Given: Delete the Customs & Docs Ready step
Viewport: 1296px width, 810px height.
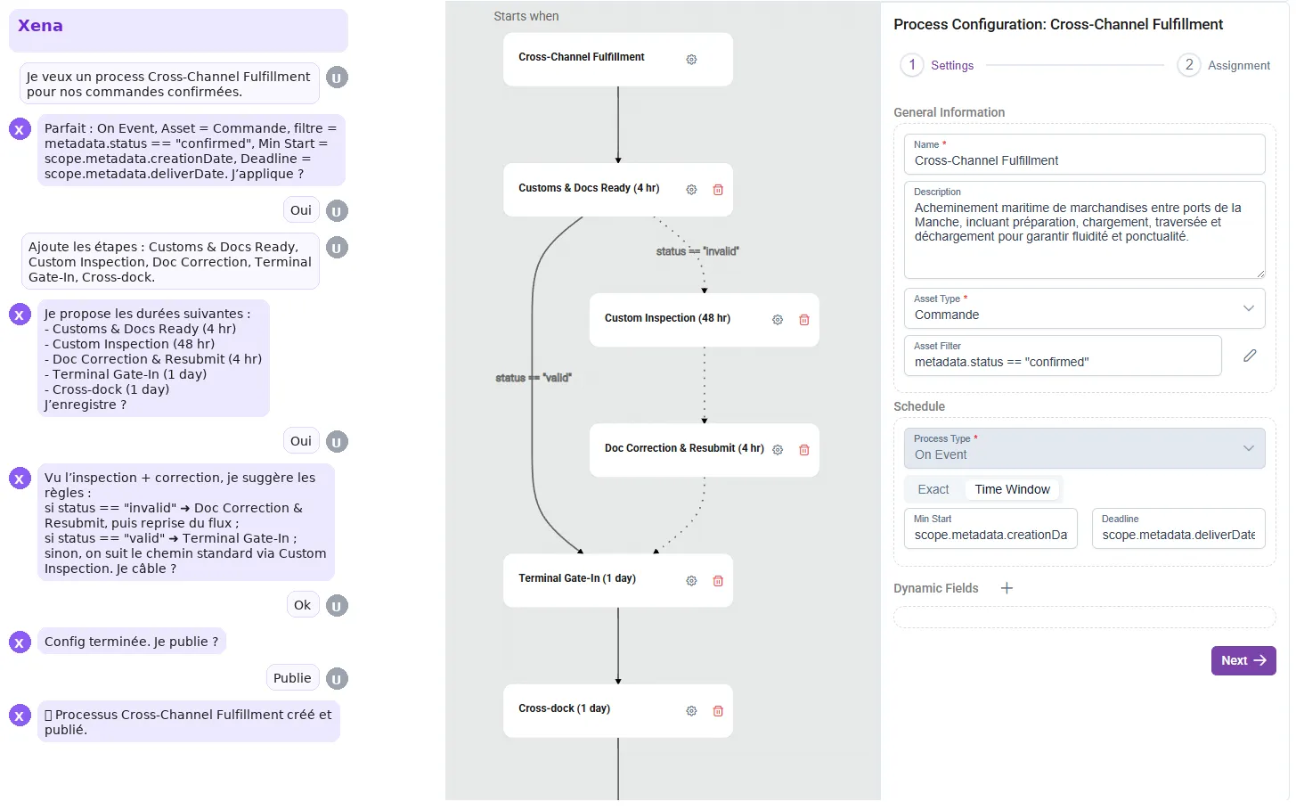Looking at the screenshot, I should 718,190.
